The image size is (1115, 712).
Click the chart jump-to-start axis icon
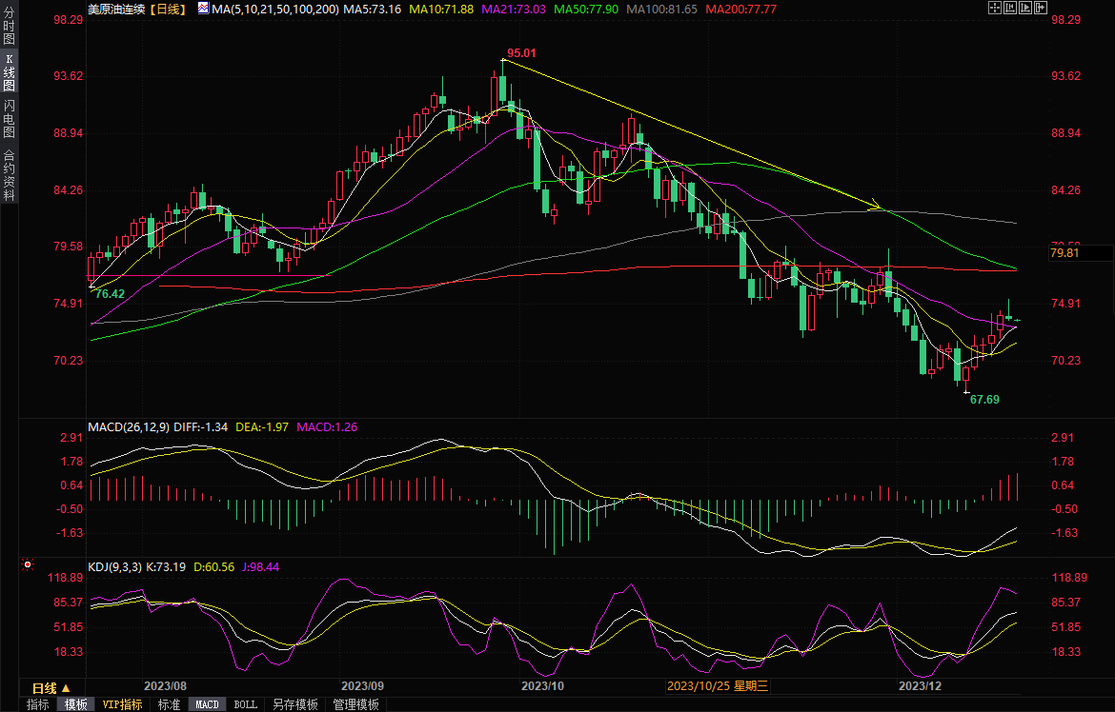1010,8
